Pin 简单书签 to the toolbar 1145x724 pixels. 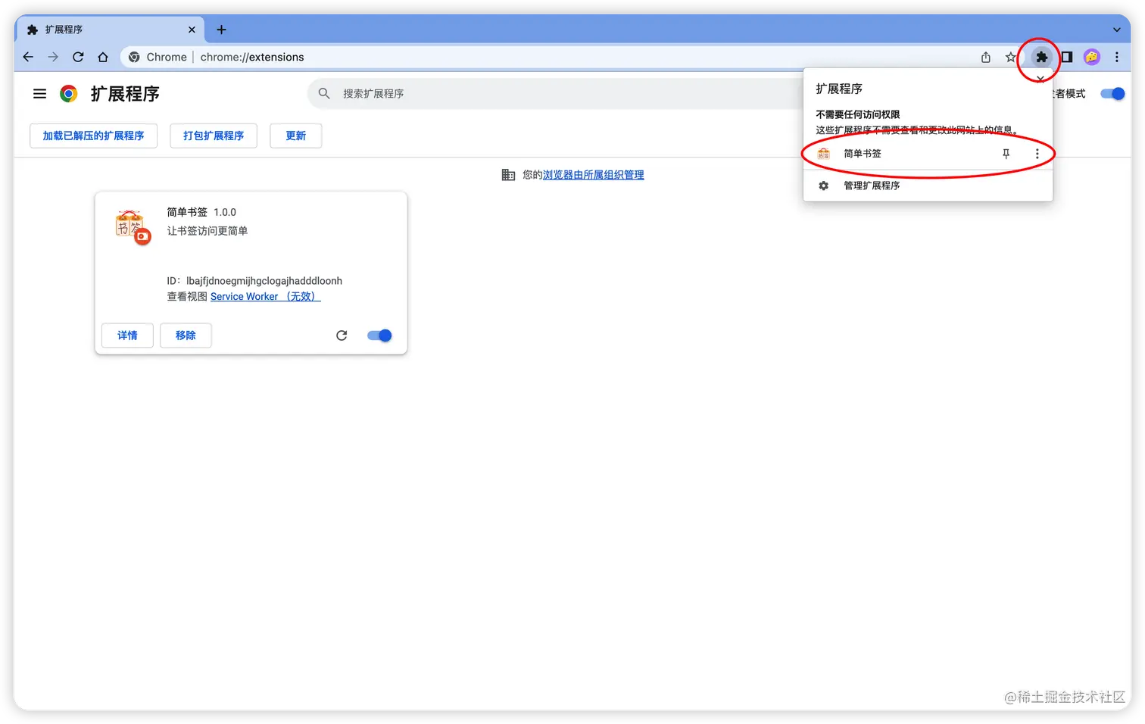click(x=1006, y=154)
